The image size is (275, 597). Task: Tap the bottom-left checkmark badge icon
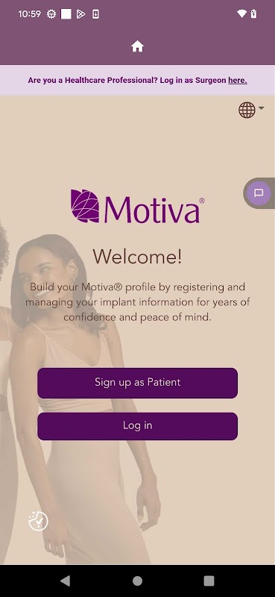click(39, 521)
